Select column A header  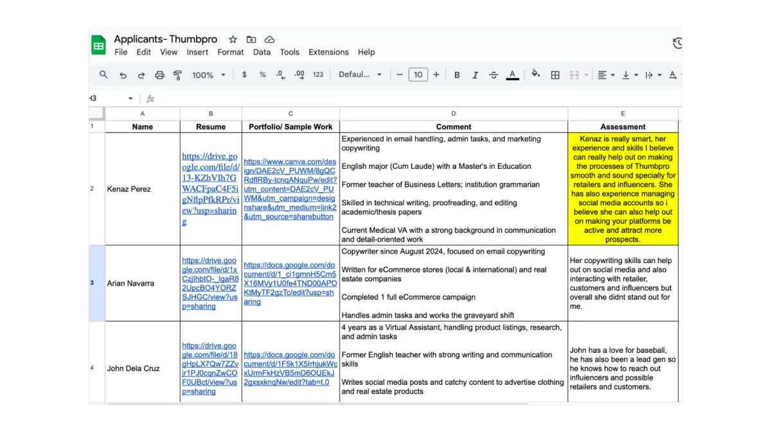click(x=143, y=114)
